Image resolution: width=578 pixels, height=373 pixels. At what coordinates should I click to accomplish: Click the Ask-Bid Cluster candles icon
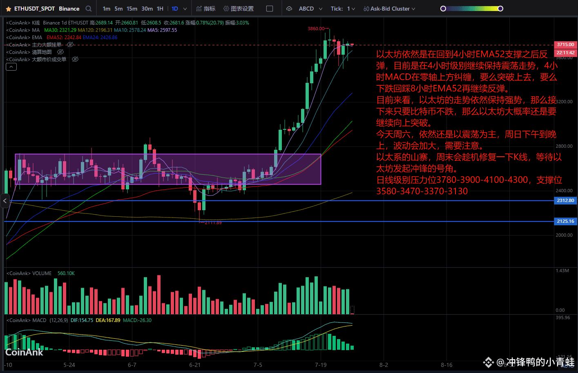pyautogui.click(x=366, y=9)
